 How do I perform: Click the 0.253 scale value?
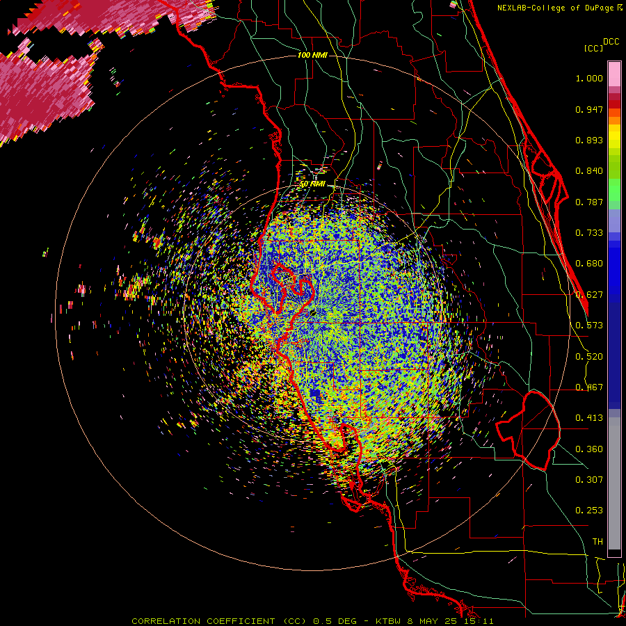[589, 511]
